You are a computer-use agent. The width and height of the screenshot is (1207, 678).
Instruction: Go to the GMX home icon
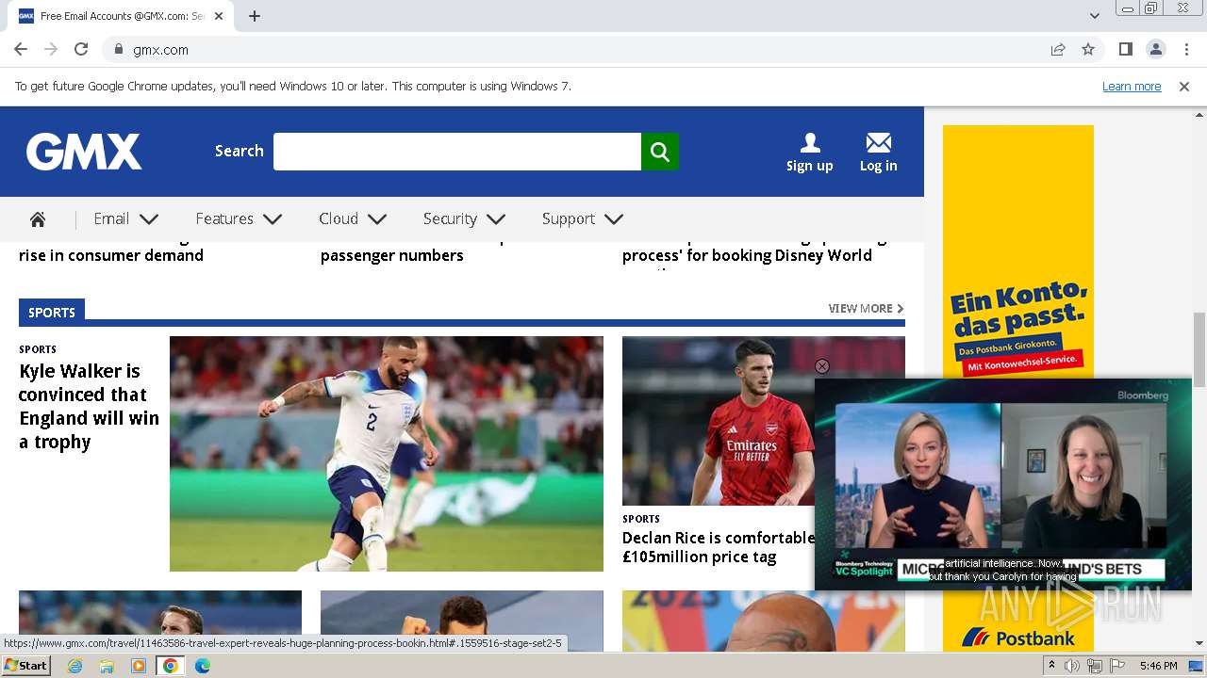coord(38,219)
